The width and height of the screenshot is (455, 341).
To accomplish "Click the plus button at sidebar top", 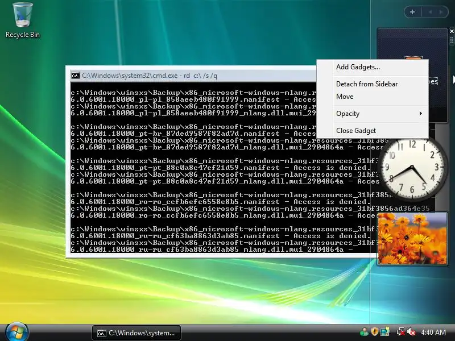I will (412, 12).
